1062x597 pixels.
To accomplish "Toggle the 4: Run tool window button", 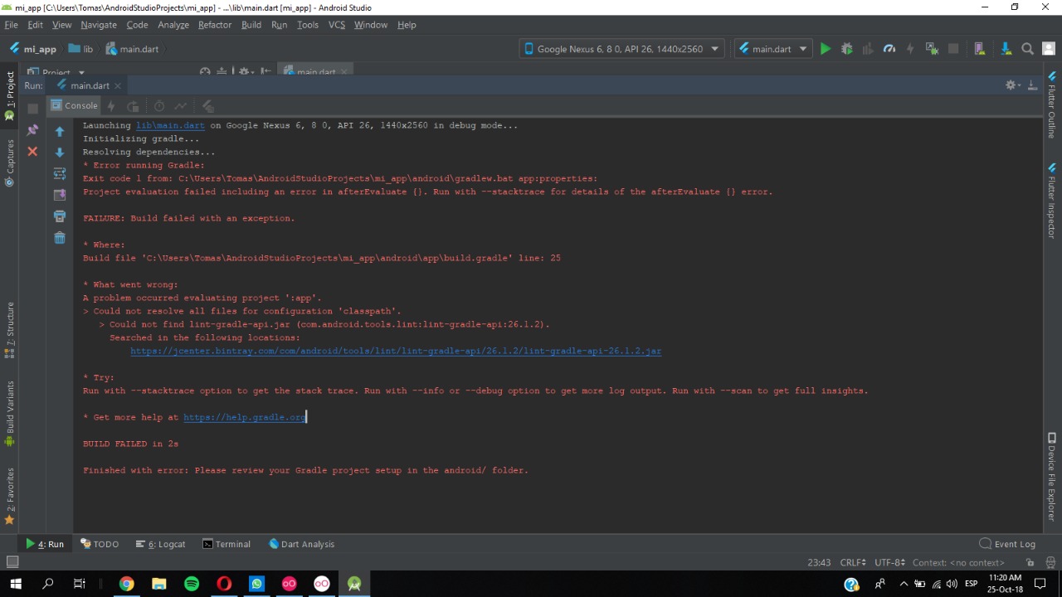I will tap(45, 544).
